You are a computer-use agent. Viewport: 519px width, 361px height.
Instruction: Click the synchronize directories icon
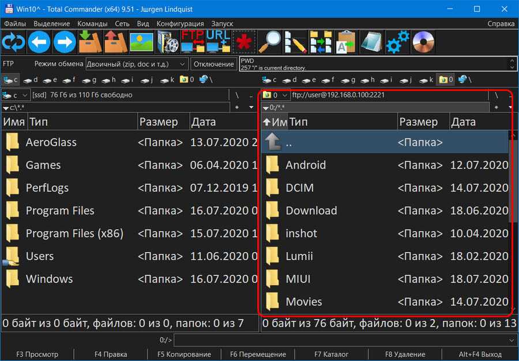[x=321, y=42]
